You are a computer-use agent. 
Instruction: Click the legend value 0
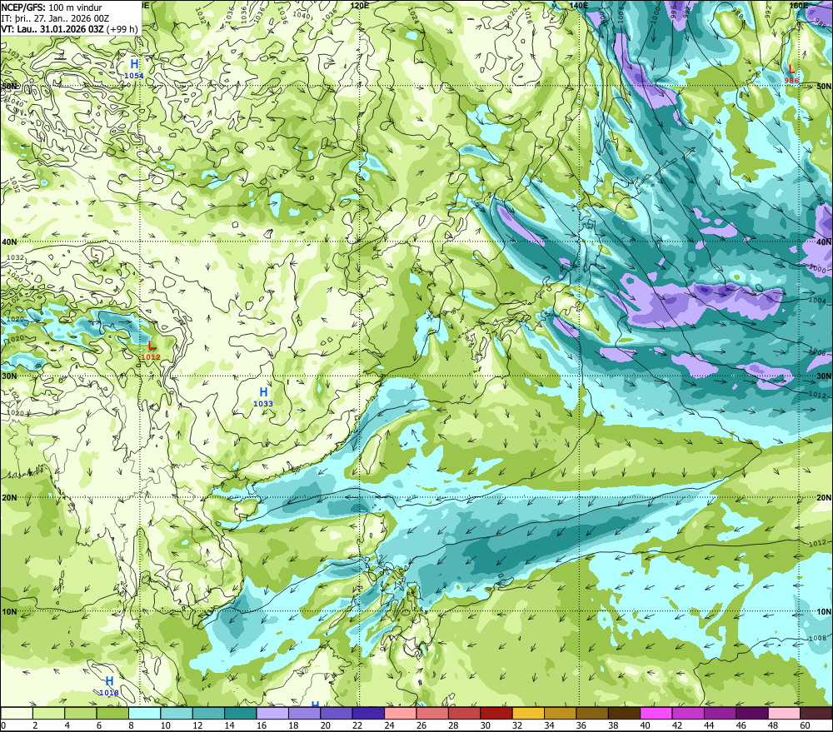[3, 725]
